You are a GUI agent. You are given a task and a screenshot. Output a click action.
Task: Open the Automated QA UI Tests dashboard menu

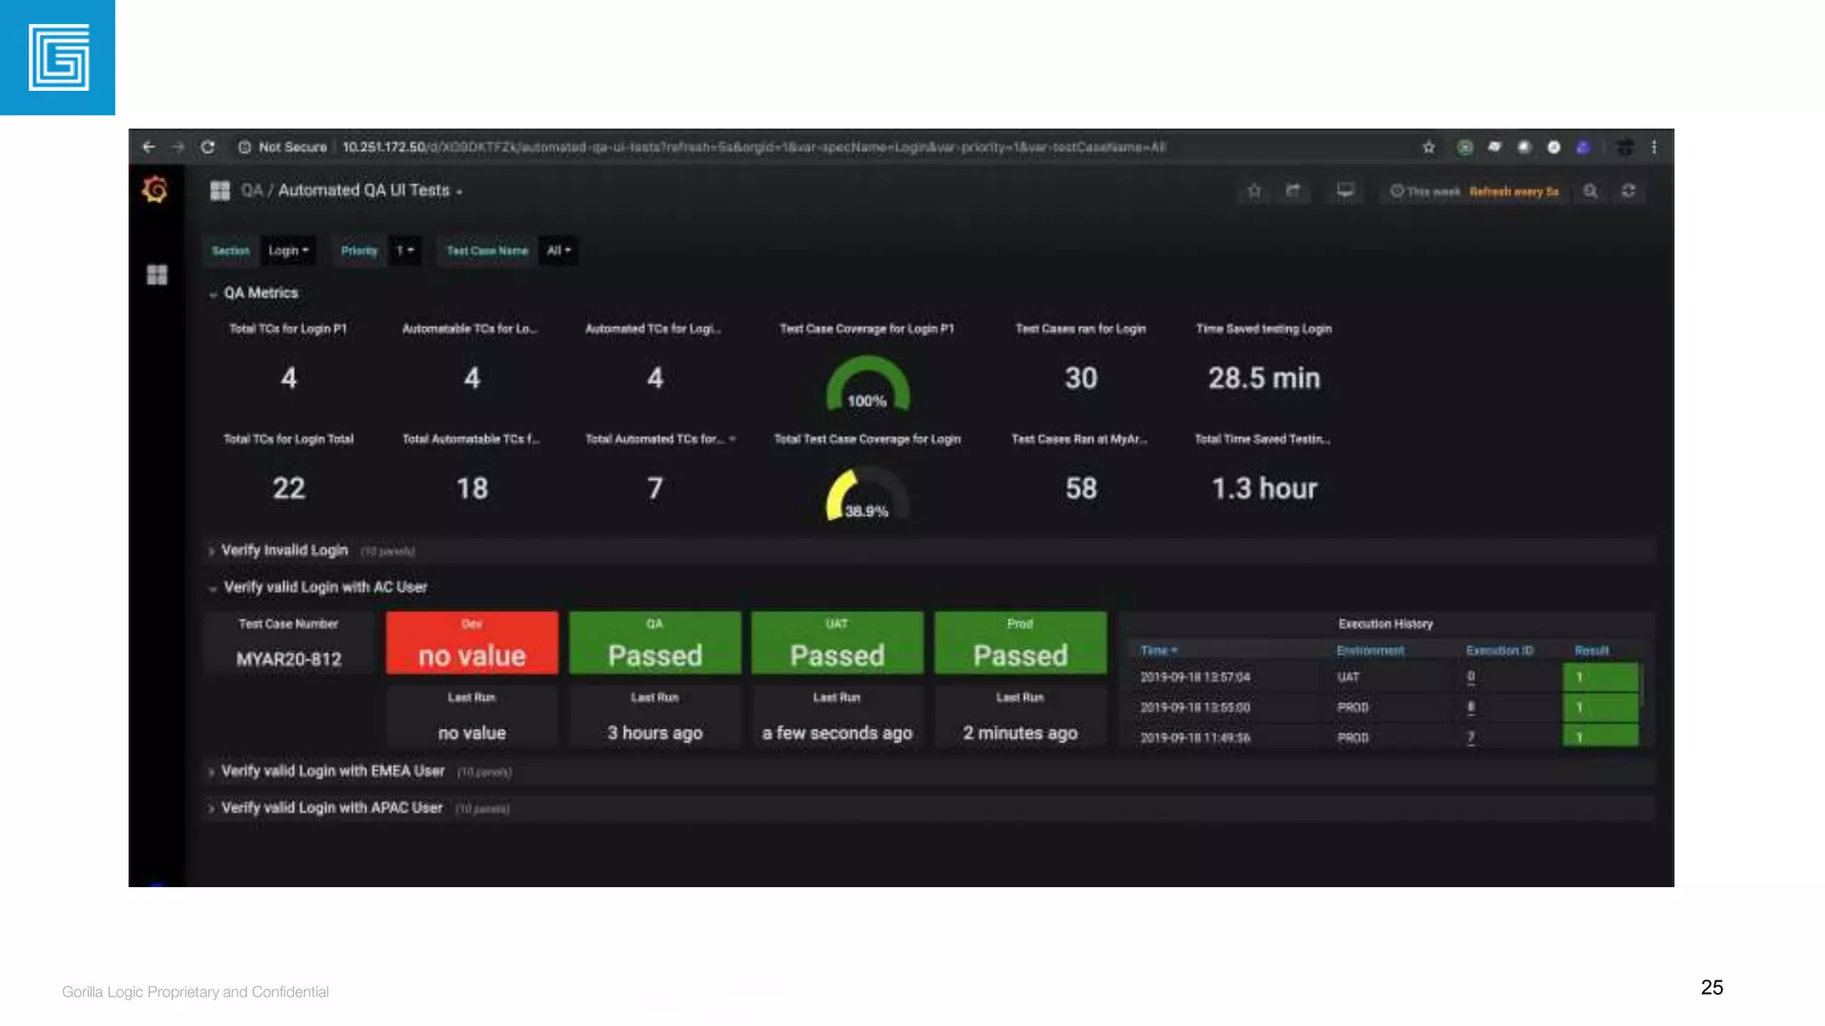pos(369,191)
